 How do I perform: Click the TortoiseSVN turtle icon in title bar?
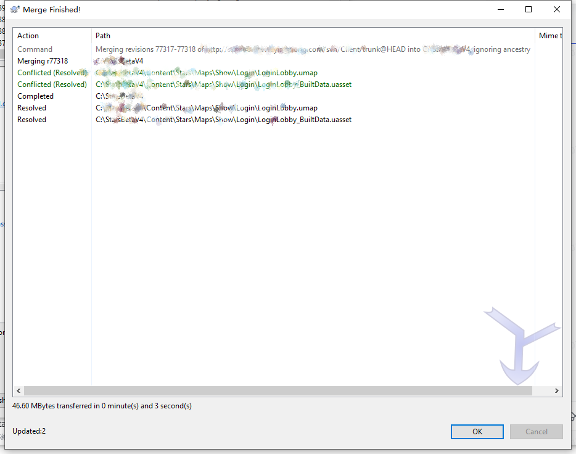[x=15, y=9]
